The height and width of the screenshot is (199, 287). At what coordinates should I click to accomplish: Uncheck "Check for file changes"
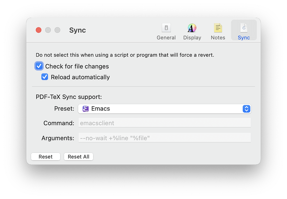pos(39,66)
